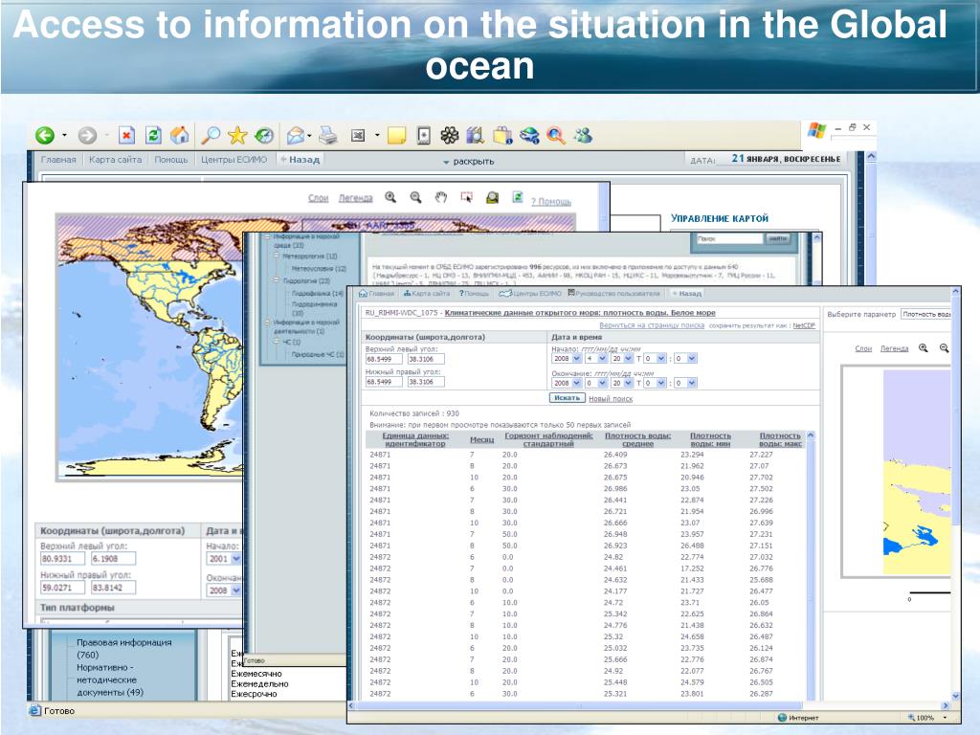The width and height of the screenshot is (980, 735).
Task: Click the map-shaped Центры ЕСИМО icon in front window
Action: click(505, 293)
